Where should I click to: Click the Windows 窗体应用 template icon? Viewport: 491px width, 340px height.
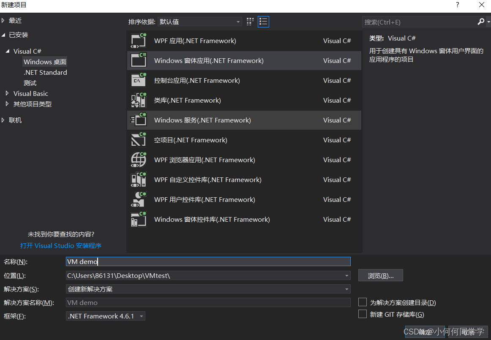tap(139, 60)
